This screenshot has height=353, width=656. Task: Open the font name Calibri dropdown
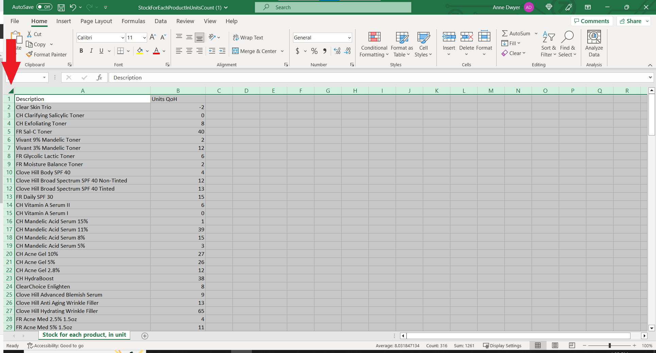point(123,38)
